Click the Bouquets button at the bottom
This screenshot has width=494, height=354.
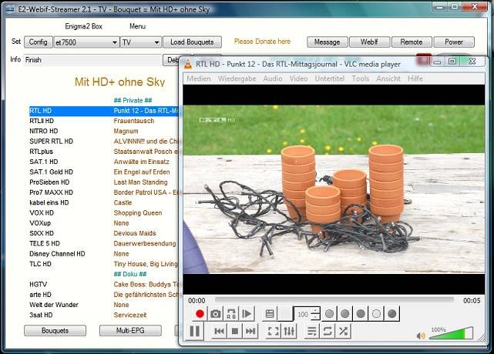(x=55, y=331)
